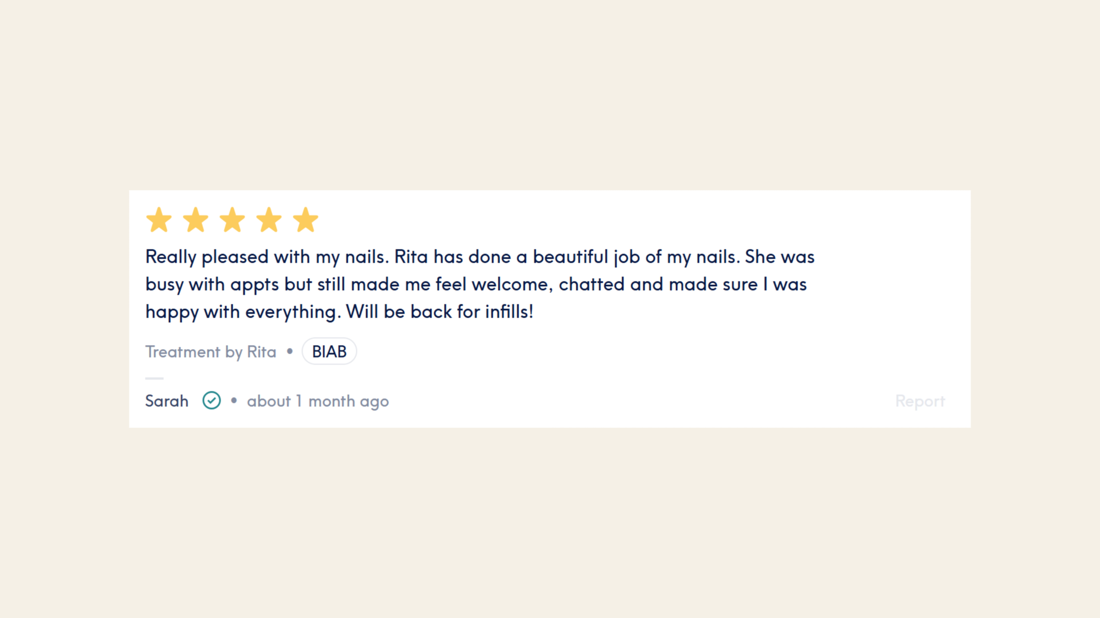Click the name Rita in the review text
The width and height of the screenshot is (1100, 618).
[x=411, y=257]
